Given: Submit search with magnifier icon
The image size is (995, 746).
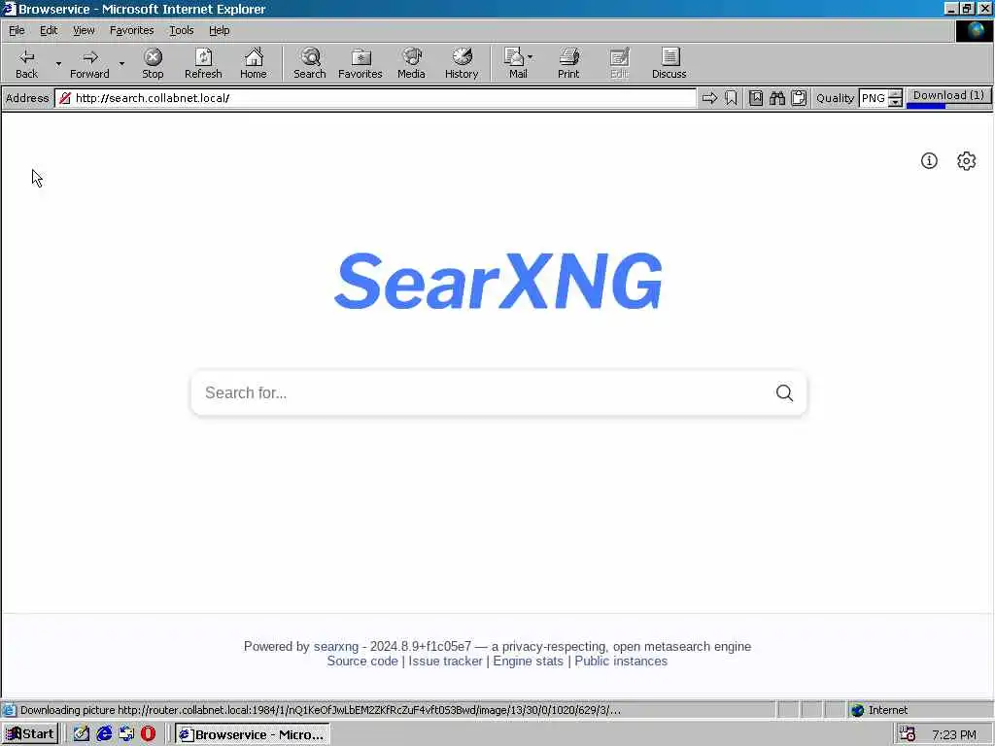Looking at the screenshot, I should [784, 393].
